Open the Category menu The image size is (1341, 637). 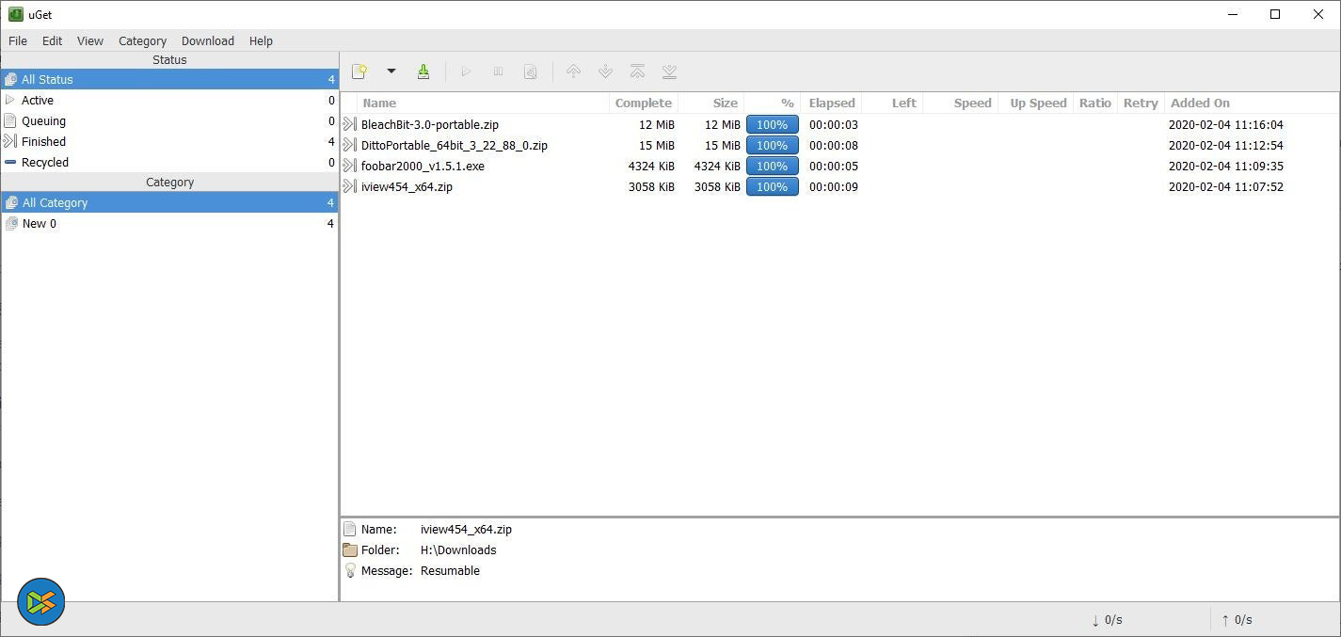[142, 40]
